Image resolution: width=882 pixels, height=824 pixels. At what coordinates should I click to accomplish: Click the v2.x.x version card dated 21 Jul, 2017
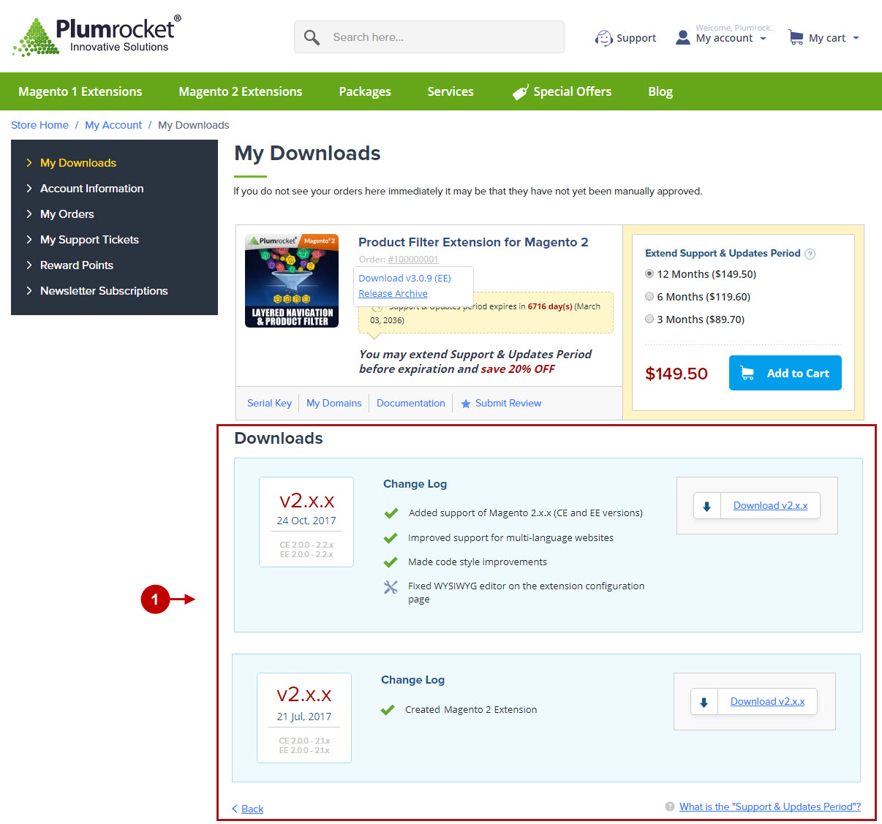[x=304, y=718]
